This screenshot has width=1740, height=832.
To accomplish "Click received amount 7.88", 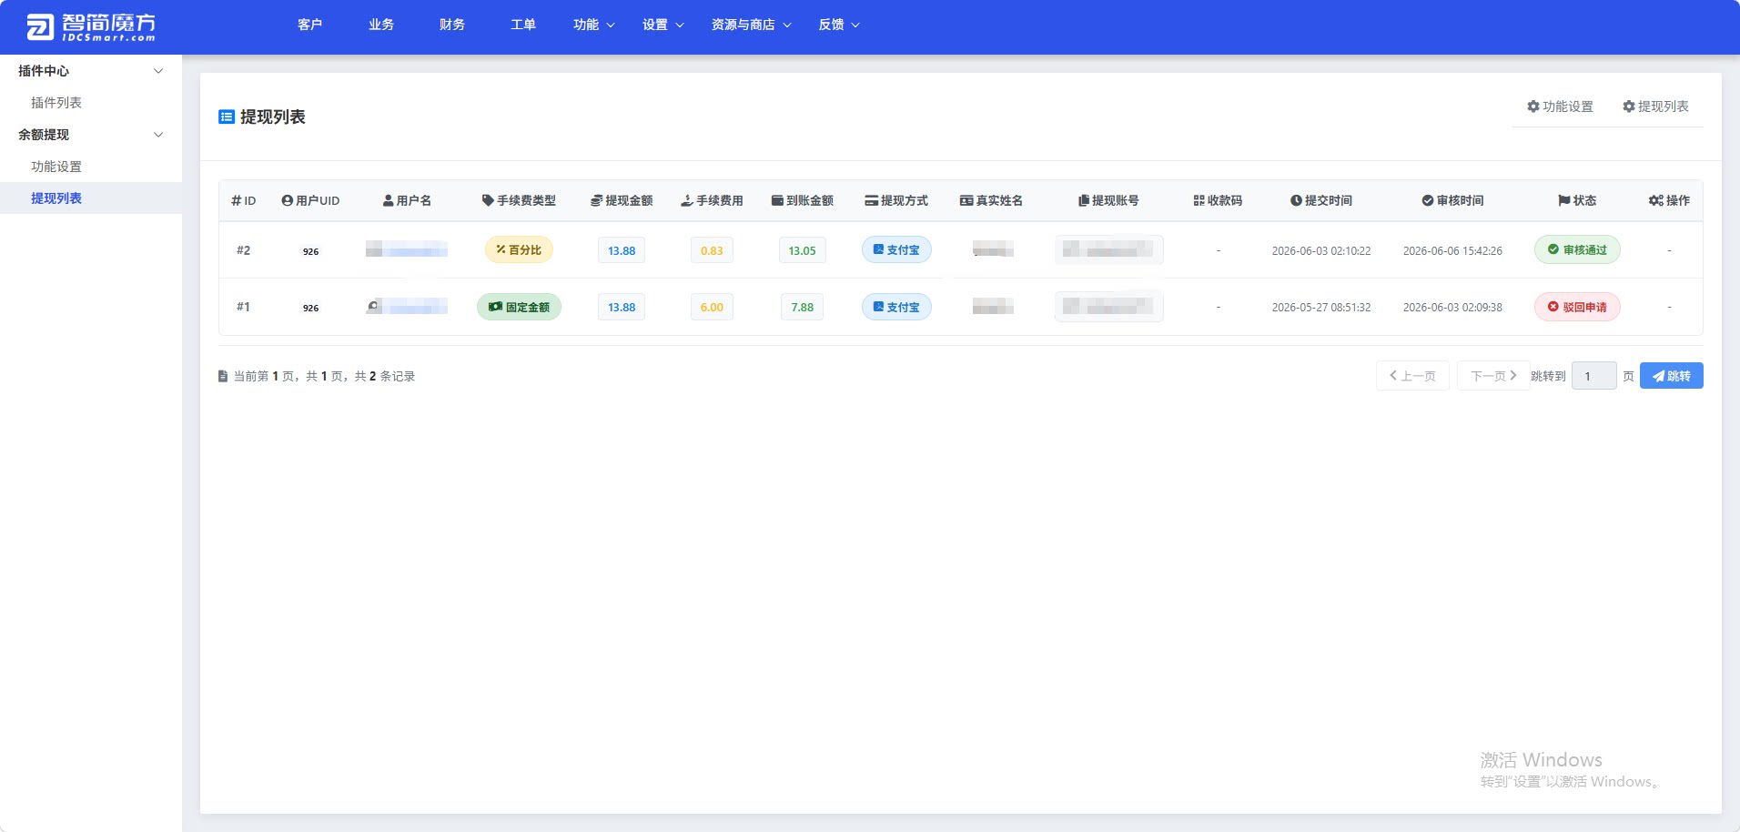I will point(802,308).
